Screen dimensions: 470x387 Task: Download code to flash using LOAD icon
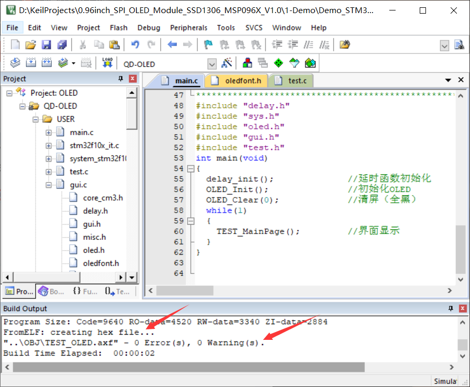coord(107,63)
